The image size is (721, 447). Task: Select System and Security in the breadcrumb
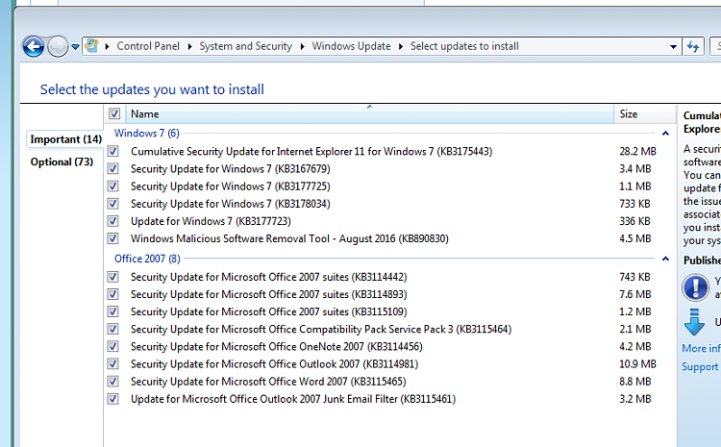pyautogui.click(x=245, y=46)
